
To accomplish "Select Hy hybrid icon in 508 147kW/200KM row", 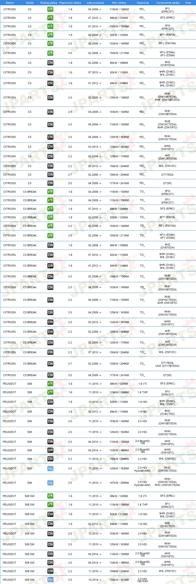I will [50, 483].
